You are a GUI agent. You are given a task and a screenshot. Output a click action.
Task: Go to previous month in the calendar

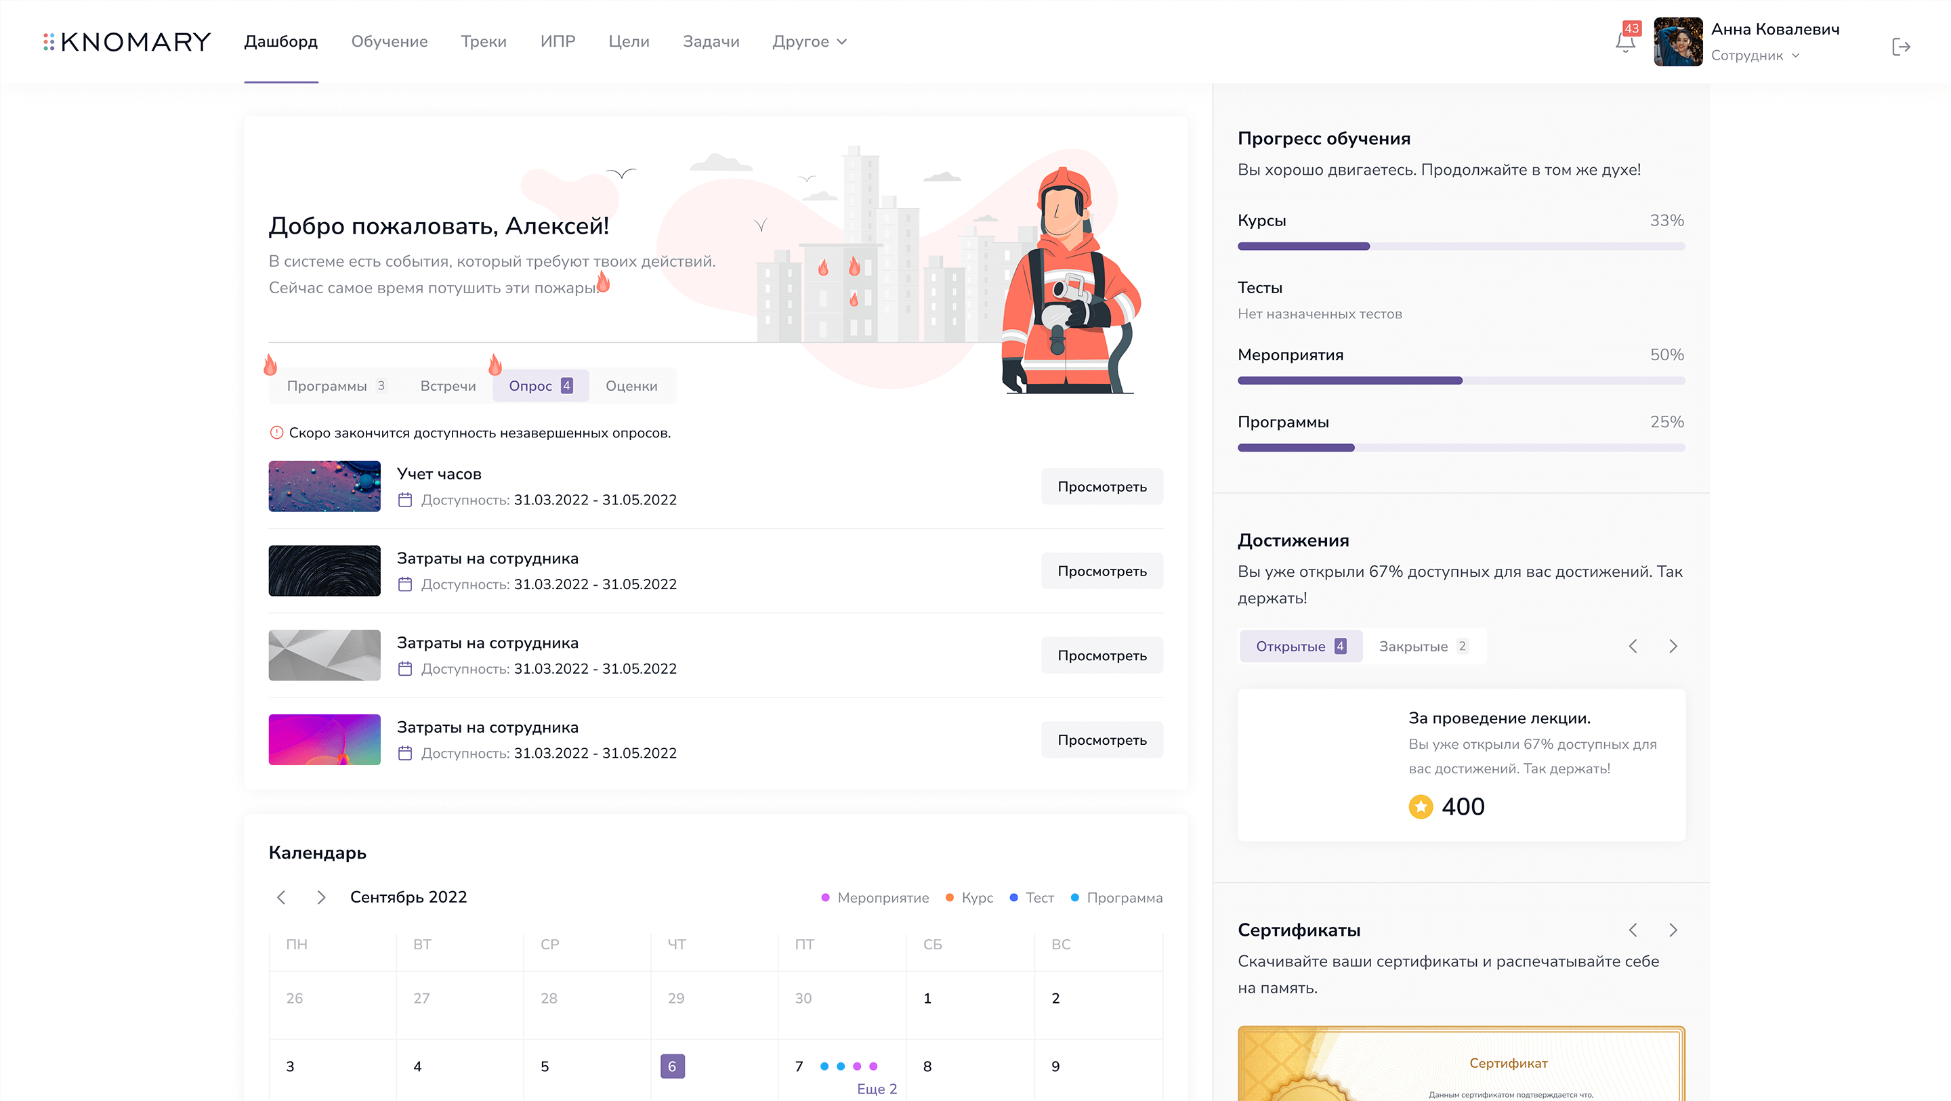coord(281,897)
